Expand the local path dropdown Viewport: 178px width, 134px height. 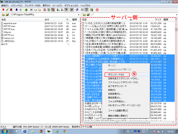pyautogui.click(x=79, y=15)
